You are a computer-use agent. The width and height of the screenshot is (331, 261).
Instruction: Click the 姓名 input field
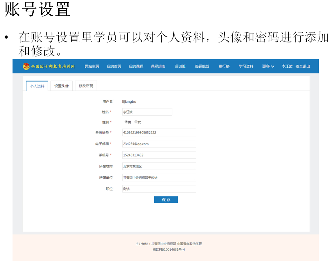(147, 112)
